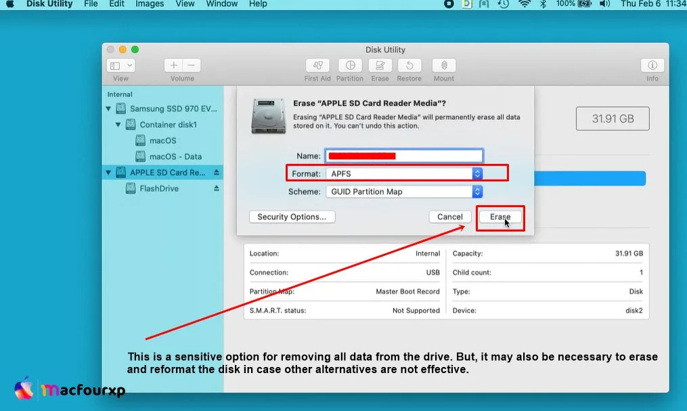Open the File menu
The height and width of the screenshot is (411, 687).
pos(91,4)
